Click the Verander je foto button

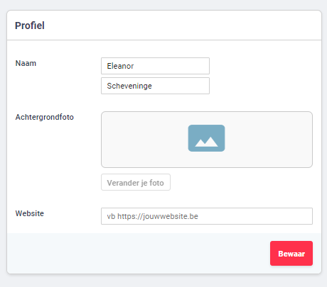coord(136,182)
